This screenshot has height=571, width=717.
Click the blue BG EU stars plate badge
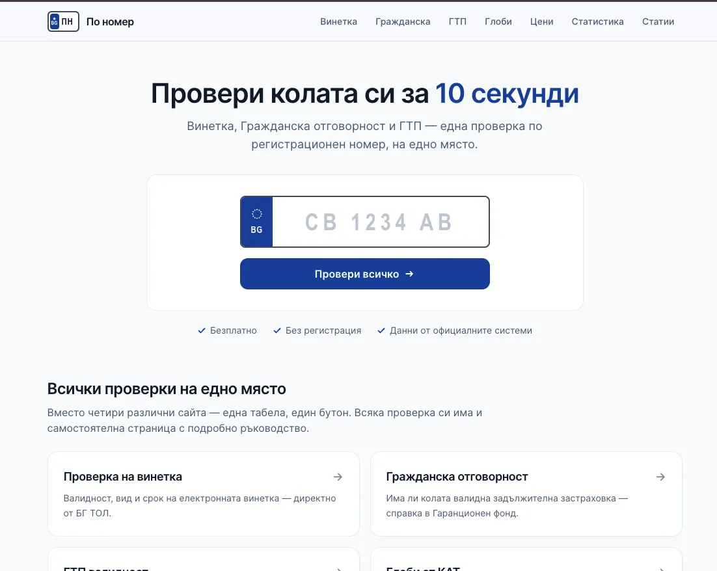click(x=256, y=222)
